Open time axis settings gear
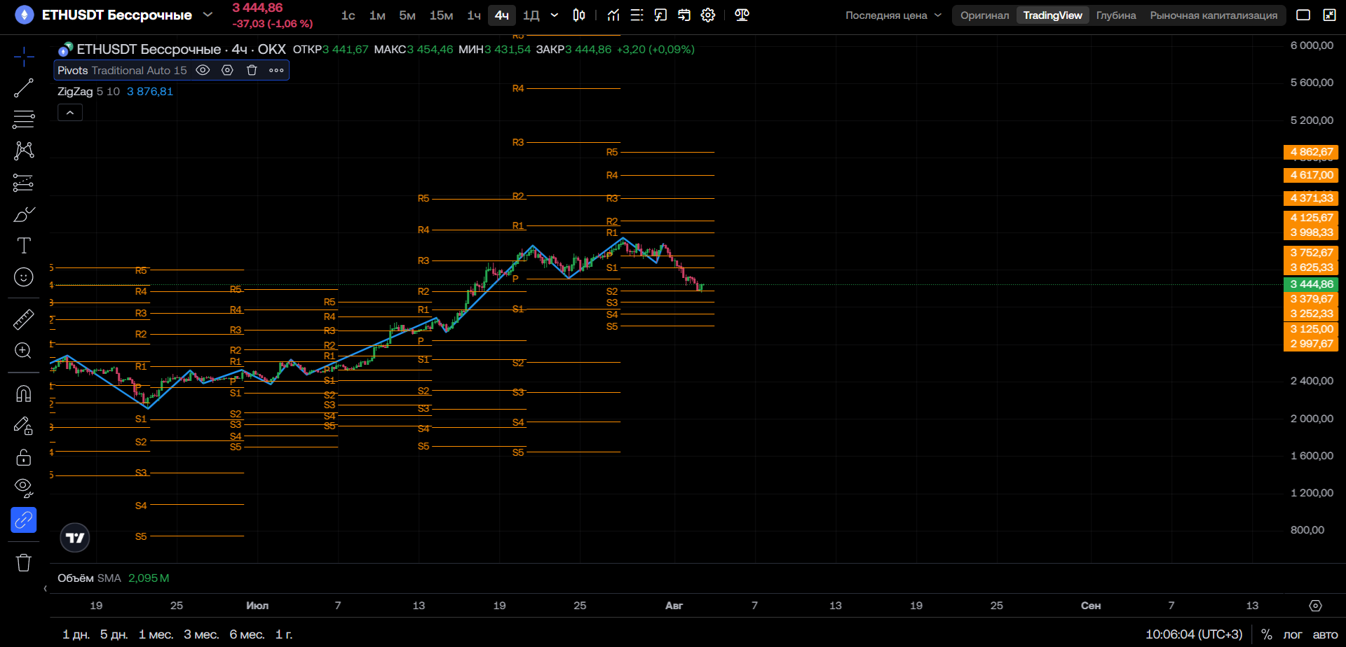This screenshot has width=1346, height=647. pyautogui.click(x=1315, y=606)
